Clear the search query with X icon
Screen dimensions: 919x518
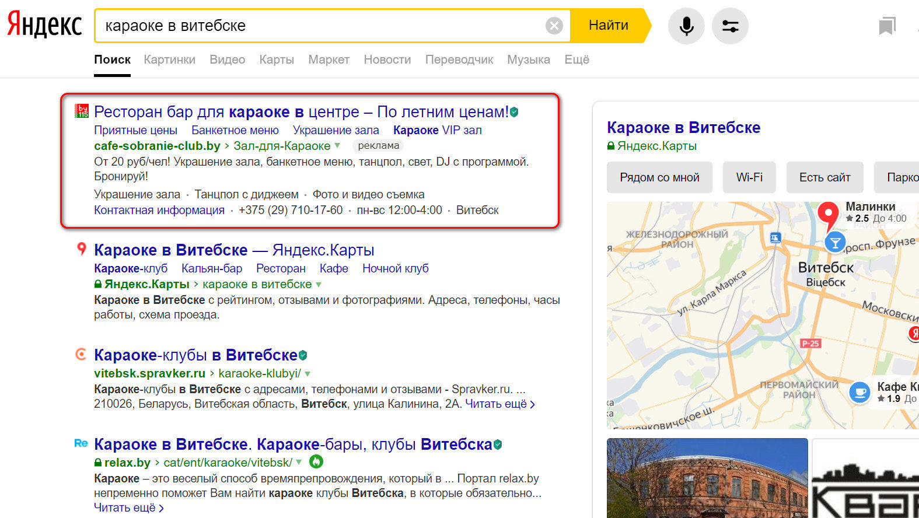[x=554, y=26]
